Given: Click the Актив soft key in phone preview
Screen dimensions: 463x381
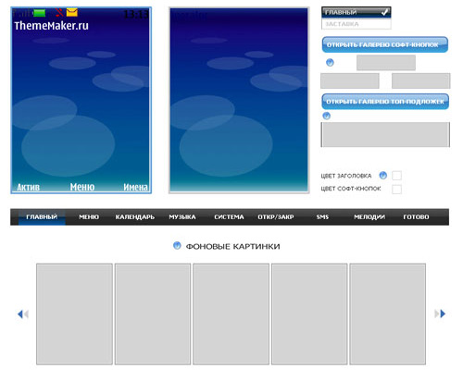Looking at the screenshot, I should (28, 187).
